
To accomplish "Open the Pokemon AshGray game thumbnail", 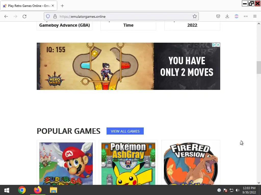I will (x=128, y=164).
